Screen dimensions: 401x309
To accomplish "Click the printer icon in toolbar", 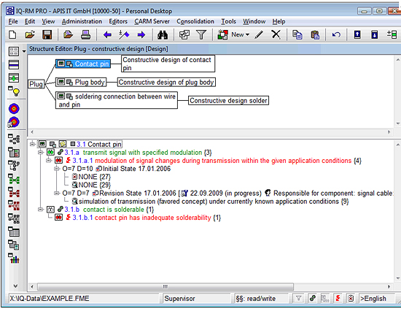I will tap(85, 34).
